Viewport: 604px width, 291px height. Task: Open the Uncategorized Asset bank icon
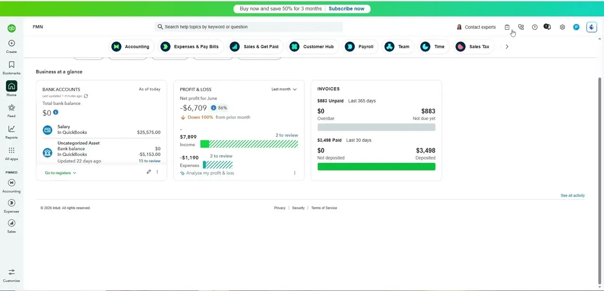coord(47,153)
